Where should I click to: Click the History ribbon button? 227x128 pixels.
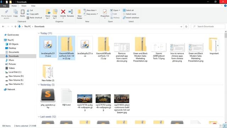[115, 18]
